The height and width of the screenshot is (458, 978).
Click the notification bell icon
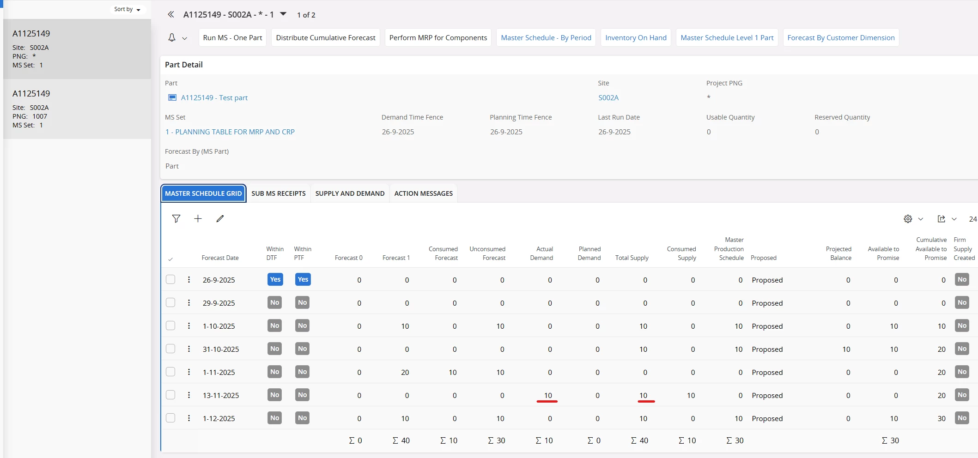pos(172,38)
